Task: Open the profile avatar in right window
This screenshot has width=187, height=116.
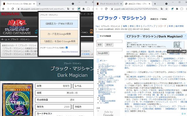Action: 182,9
